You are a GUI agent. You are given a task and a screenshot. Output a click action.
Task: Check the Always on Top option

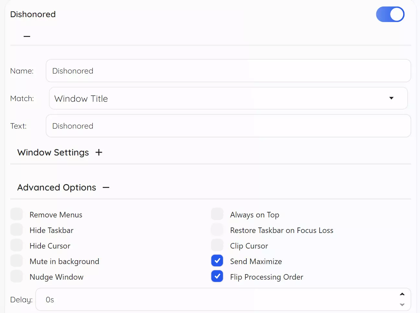(x=217, y=214)
